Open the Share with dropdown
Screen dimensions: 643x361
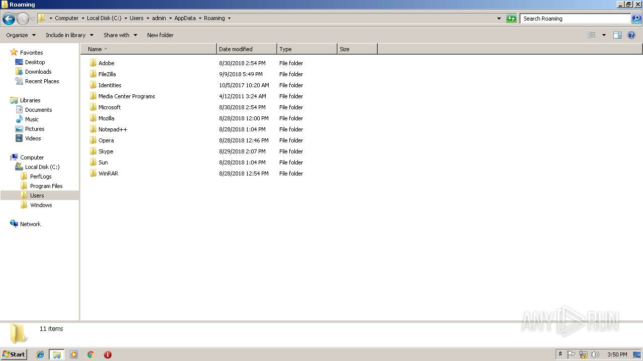click(120, 35)
